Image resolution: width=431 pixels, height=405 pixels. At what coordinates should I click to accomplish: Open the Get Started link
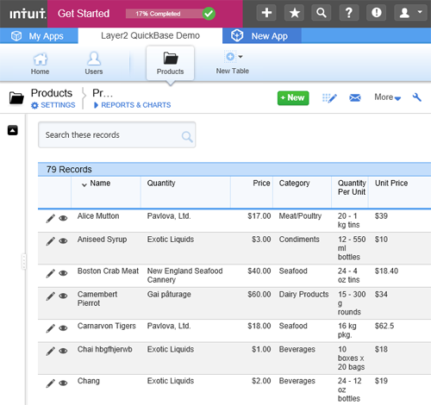point(84,14)
